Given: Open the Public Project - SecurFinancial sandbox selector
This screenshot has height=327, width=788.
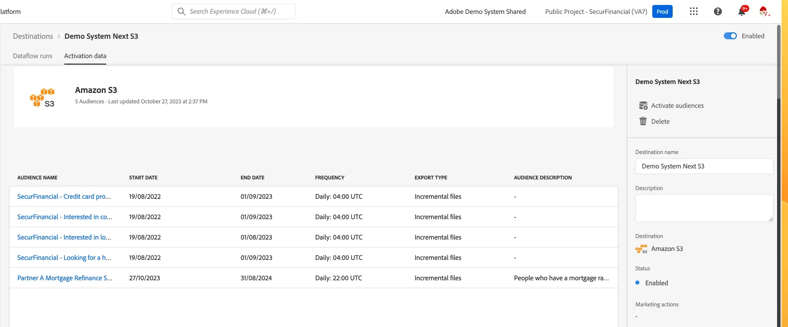Looking at the screenshot, I should 596,11.
